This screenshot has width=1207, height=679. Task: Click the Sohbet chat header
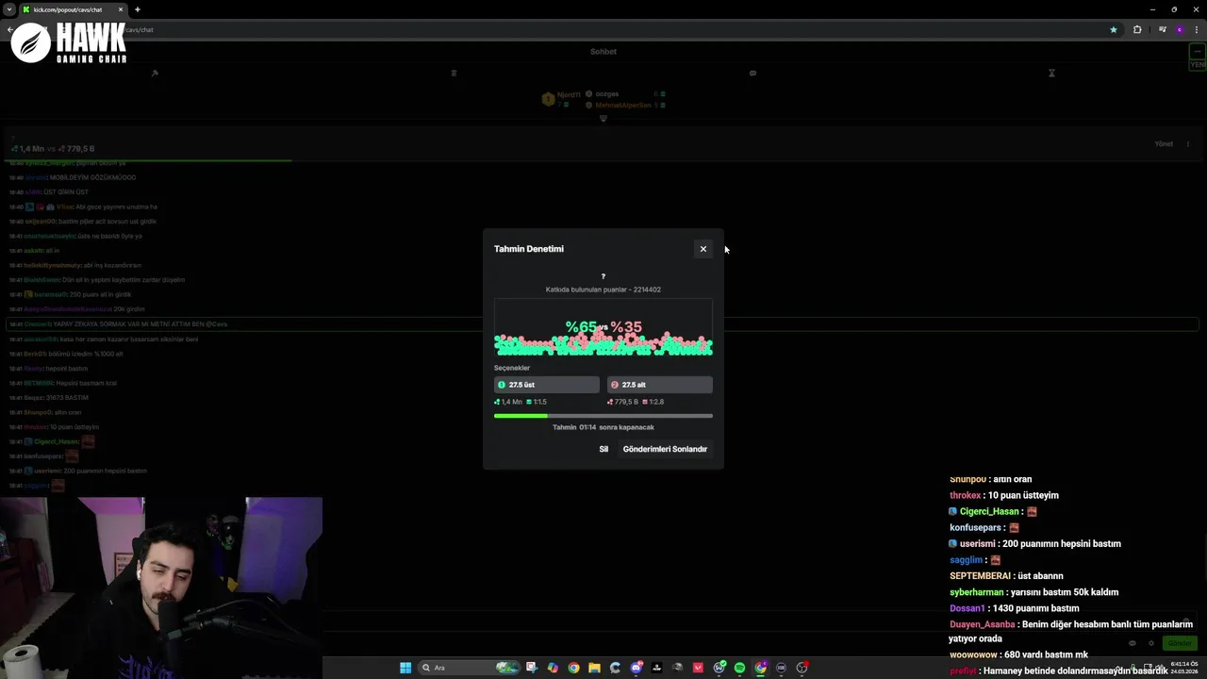(603, 52)
